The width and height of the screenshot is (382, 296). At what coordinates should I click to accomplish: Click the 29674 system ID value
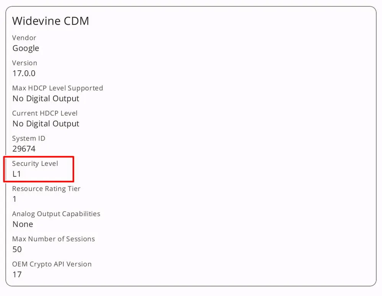click(x=24, y=149)
